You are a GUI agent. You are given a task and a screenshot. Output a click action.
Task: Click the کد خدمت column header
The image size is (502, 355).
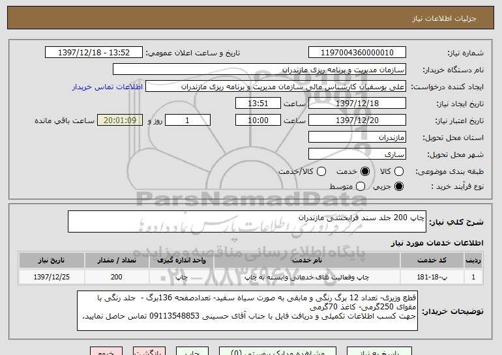pos(432,260)
